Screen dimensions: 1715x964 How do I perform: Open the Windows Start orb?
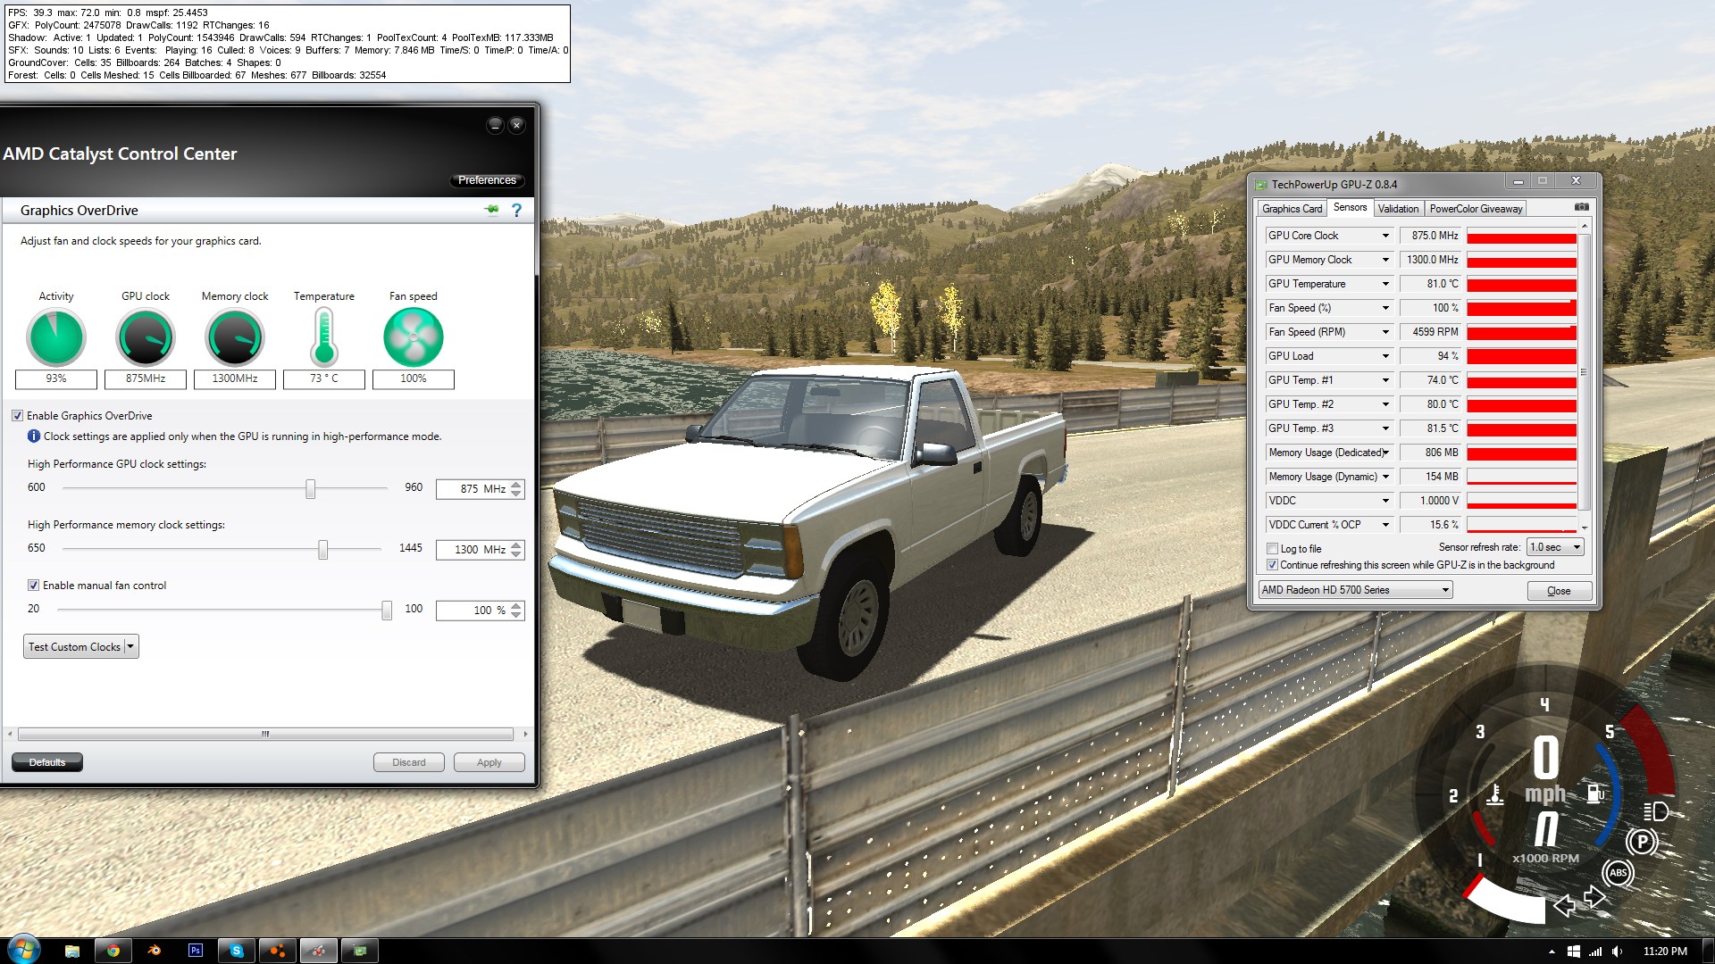(22, 951)
